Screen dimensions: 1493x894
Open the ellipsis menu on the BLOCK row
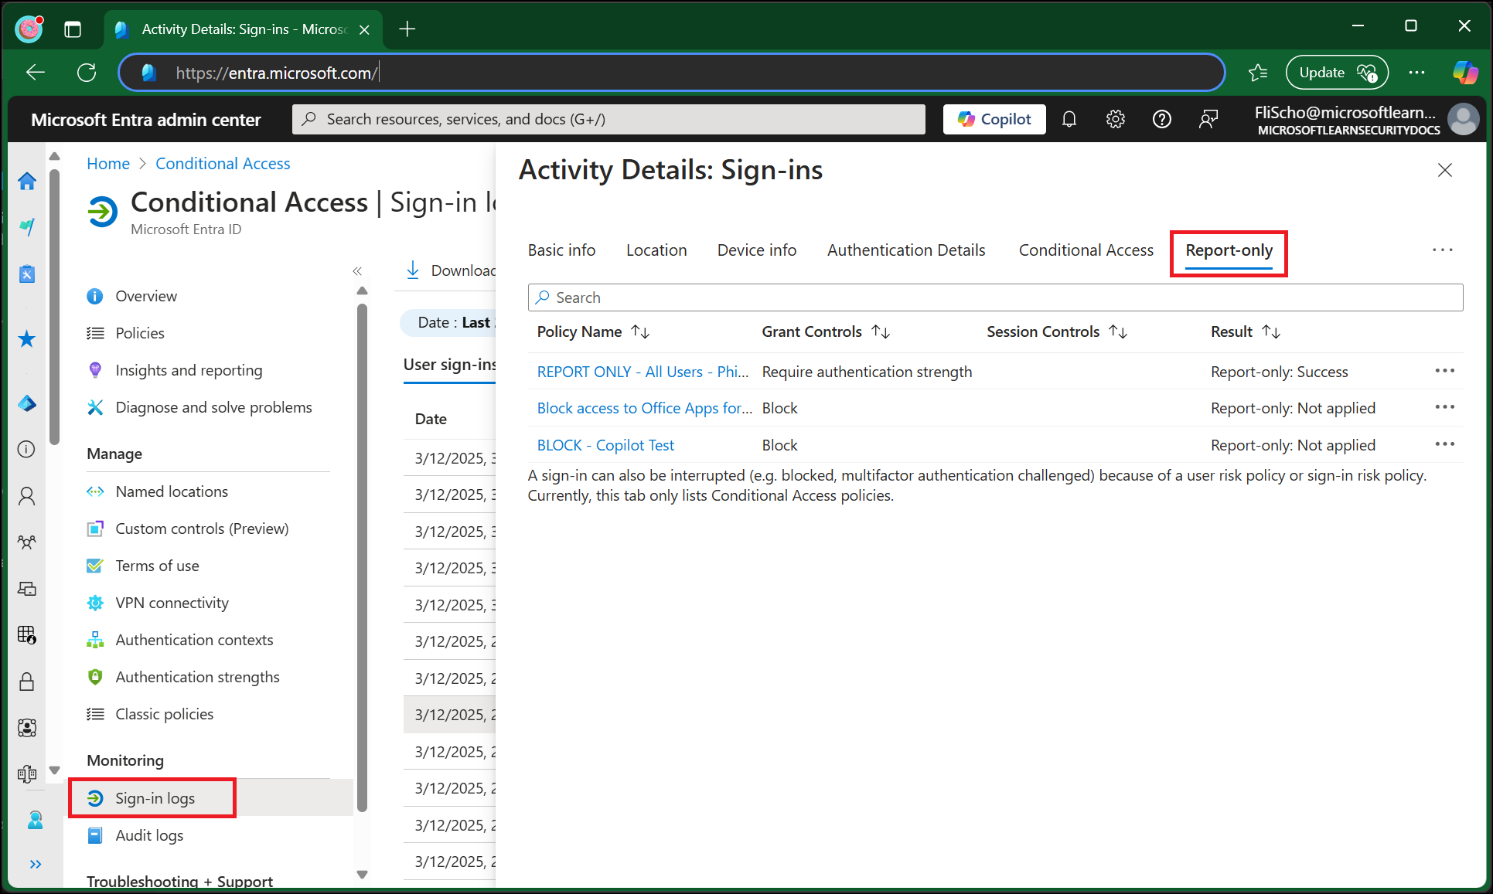1445,444
